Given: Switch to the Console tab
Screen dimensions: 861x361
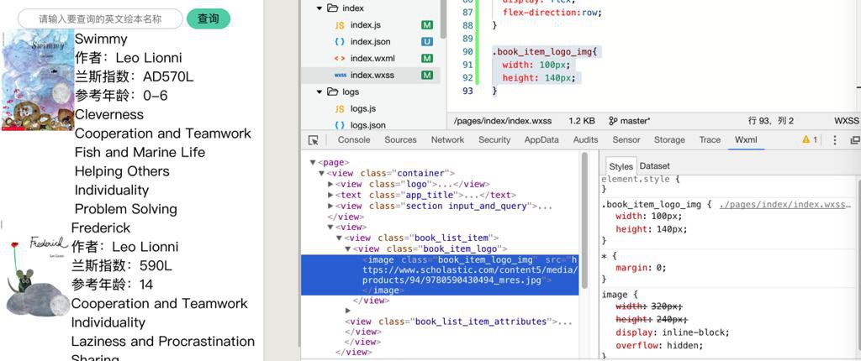Looking at the screenshot, I should click(x=354, y=140).
